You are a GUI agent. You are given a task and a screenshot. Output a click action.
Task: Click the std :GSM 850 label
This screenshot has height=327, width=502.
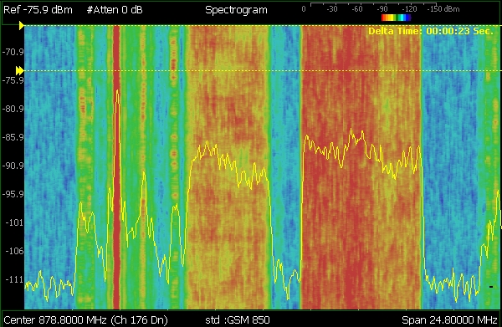pos(238,319)
